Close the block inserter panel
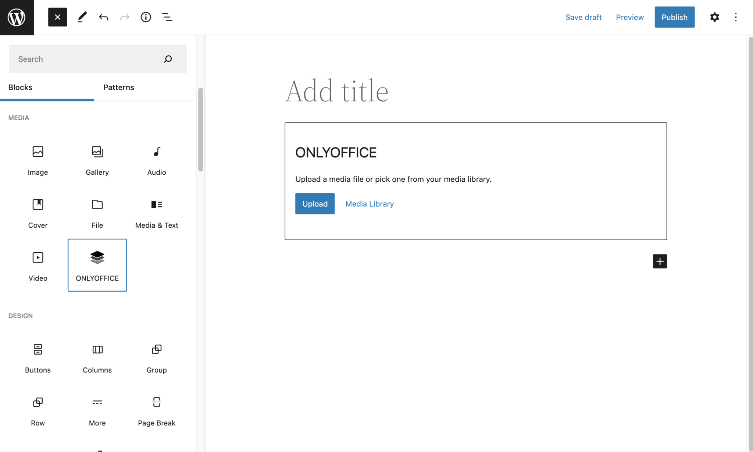753x452 pixels. [x=57, y=17]
